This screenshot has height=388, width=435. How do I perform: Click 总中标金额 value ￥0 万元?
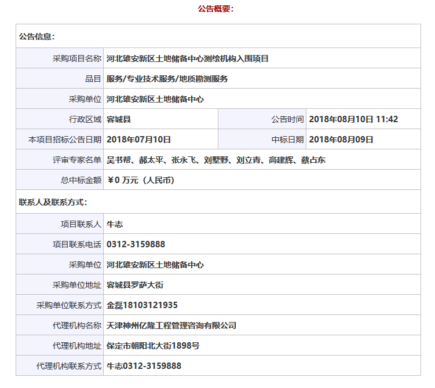[x=141, y=180]
